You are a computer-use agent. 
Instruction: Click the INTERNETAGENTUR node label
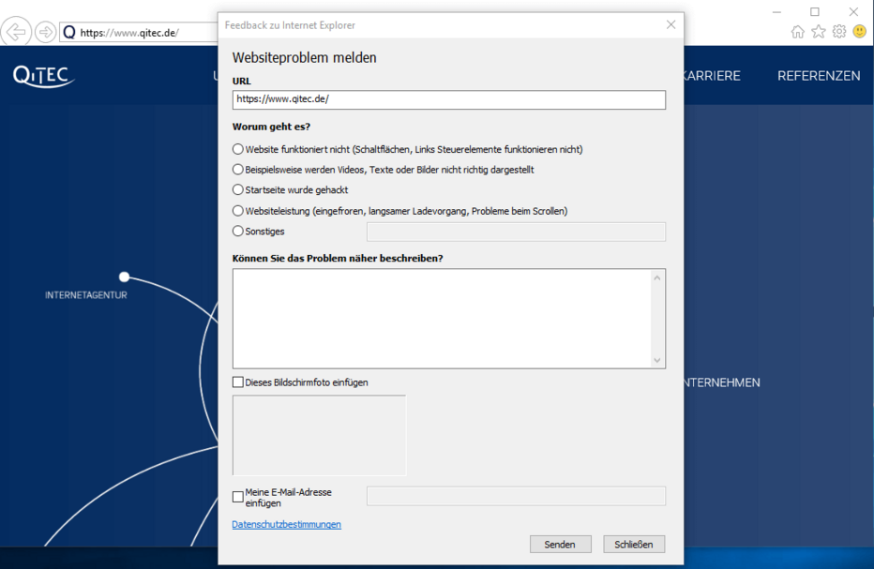click(x=86, y=294)
